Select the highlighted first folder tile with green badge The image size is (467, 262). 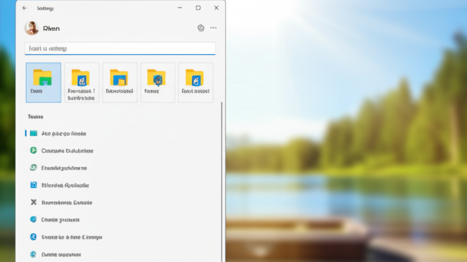43,82
